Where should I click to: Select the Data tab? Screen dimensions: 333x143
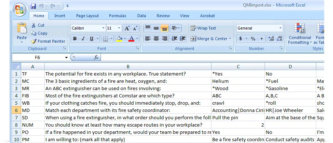click(142, 16)
